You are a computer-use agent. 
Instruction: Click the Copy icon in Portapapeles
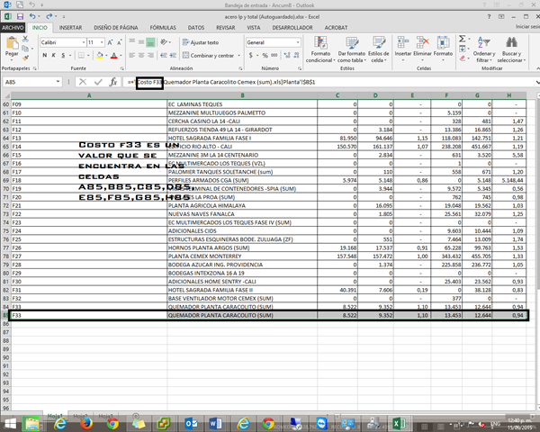click(25, 49)
